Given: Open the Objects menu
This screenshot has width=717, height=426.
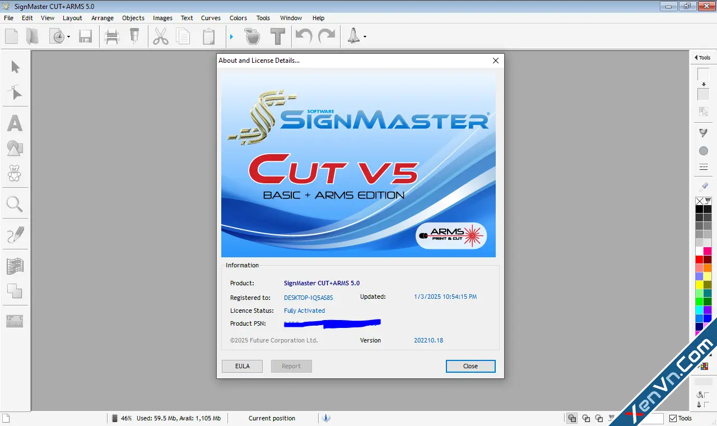Looking at the screenshot, I should [x=133, y=18].
